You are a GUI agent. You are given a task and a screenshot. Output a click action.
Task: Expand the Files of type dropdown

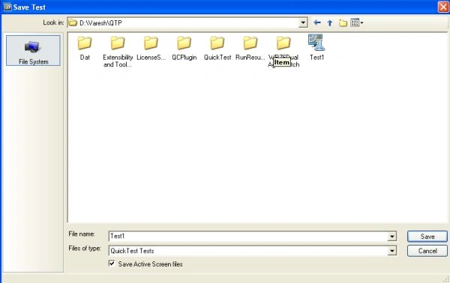coord(392,251)
